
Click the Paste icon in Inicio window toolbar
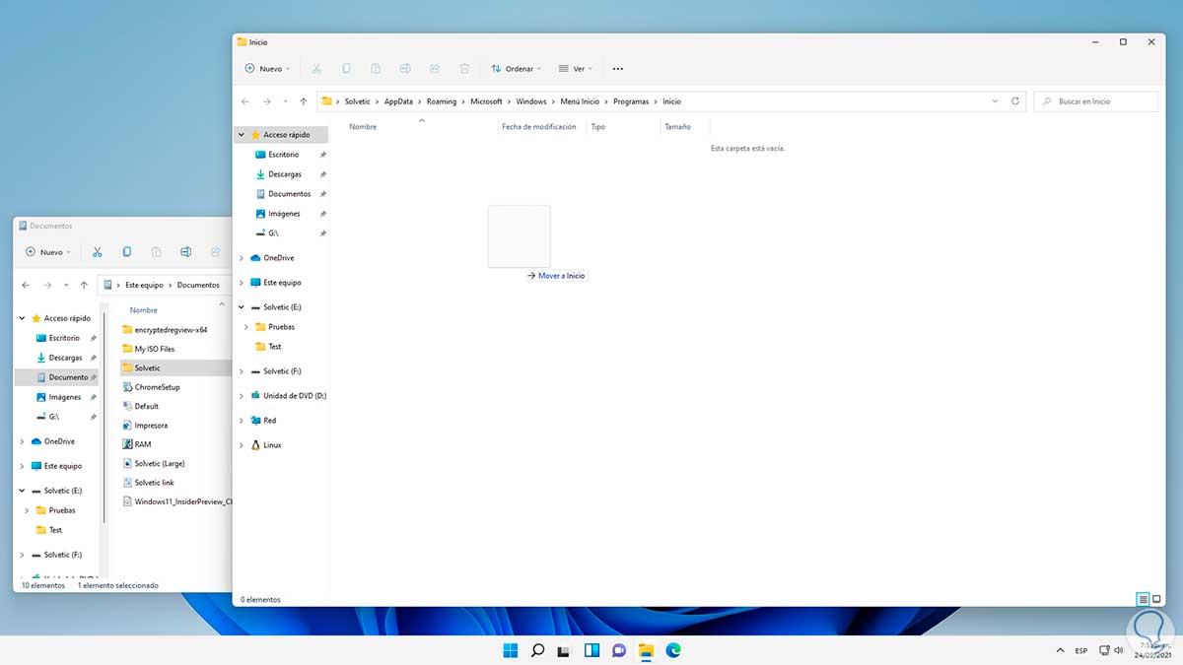click(x=376, y=69)
